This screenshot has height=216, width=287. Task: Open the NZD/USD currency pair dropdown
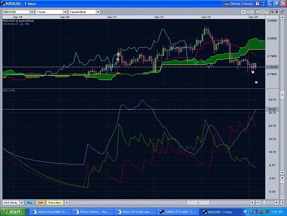click(x=32, y=12)
